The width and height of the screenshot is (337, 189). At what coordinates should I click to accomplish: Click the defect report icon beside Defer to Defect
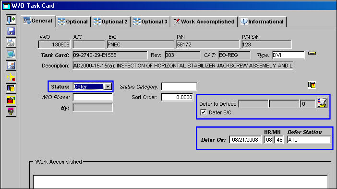pos(322,103)
